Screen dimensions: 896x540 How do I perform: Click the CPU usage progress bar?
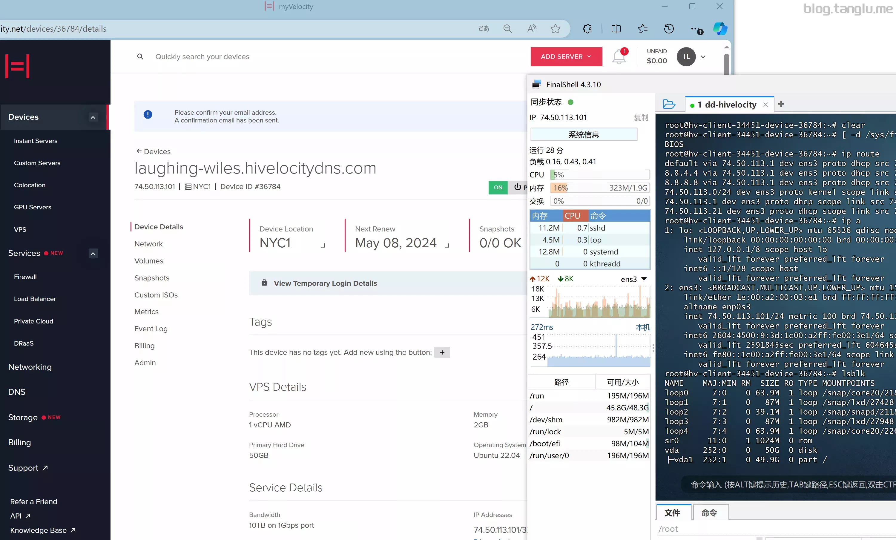tap(600, 174)
